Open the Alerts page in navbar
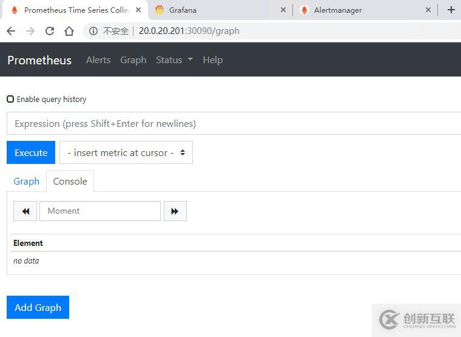The image size is (461, 337). coord(98,60)
